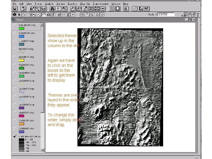Turn on the Wat26007.shp theme display
Image resolution: width=212 pixels, height=159 pixels.
[14, 34]
